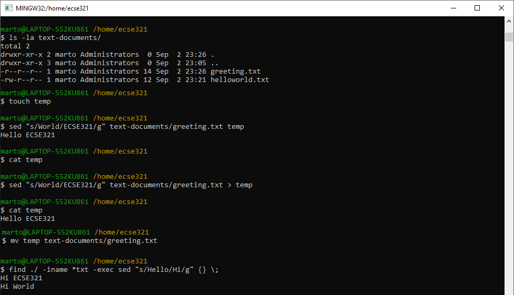Close the MINGW32 terminal window
Viewport: 514px width, 295px height.
coord(501,8)
